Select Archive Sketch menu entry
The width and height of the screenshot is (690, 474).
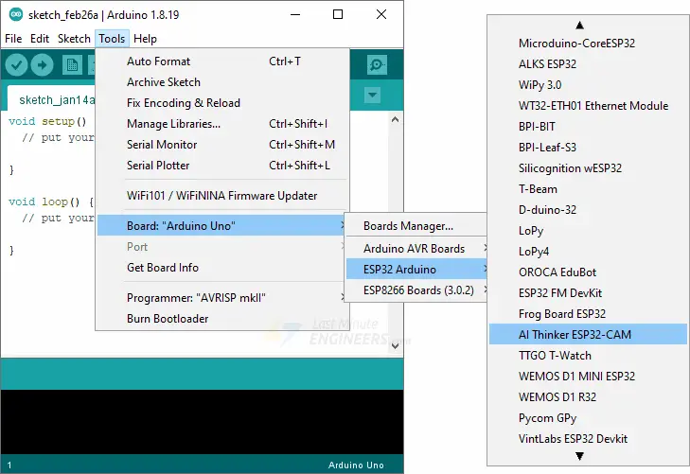pyautogui.click(x=221, y=81)
